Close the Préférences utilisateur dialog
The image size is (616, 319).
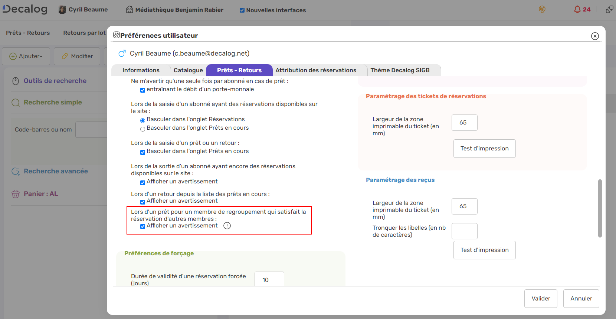[595, 36]
